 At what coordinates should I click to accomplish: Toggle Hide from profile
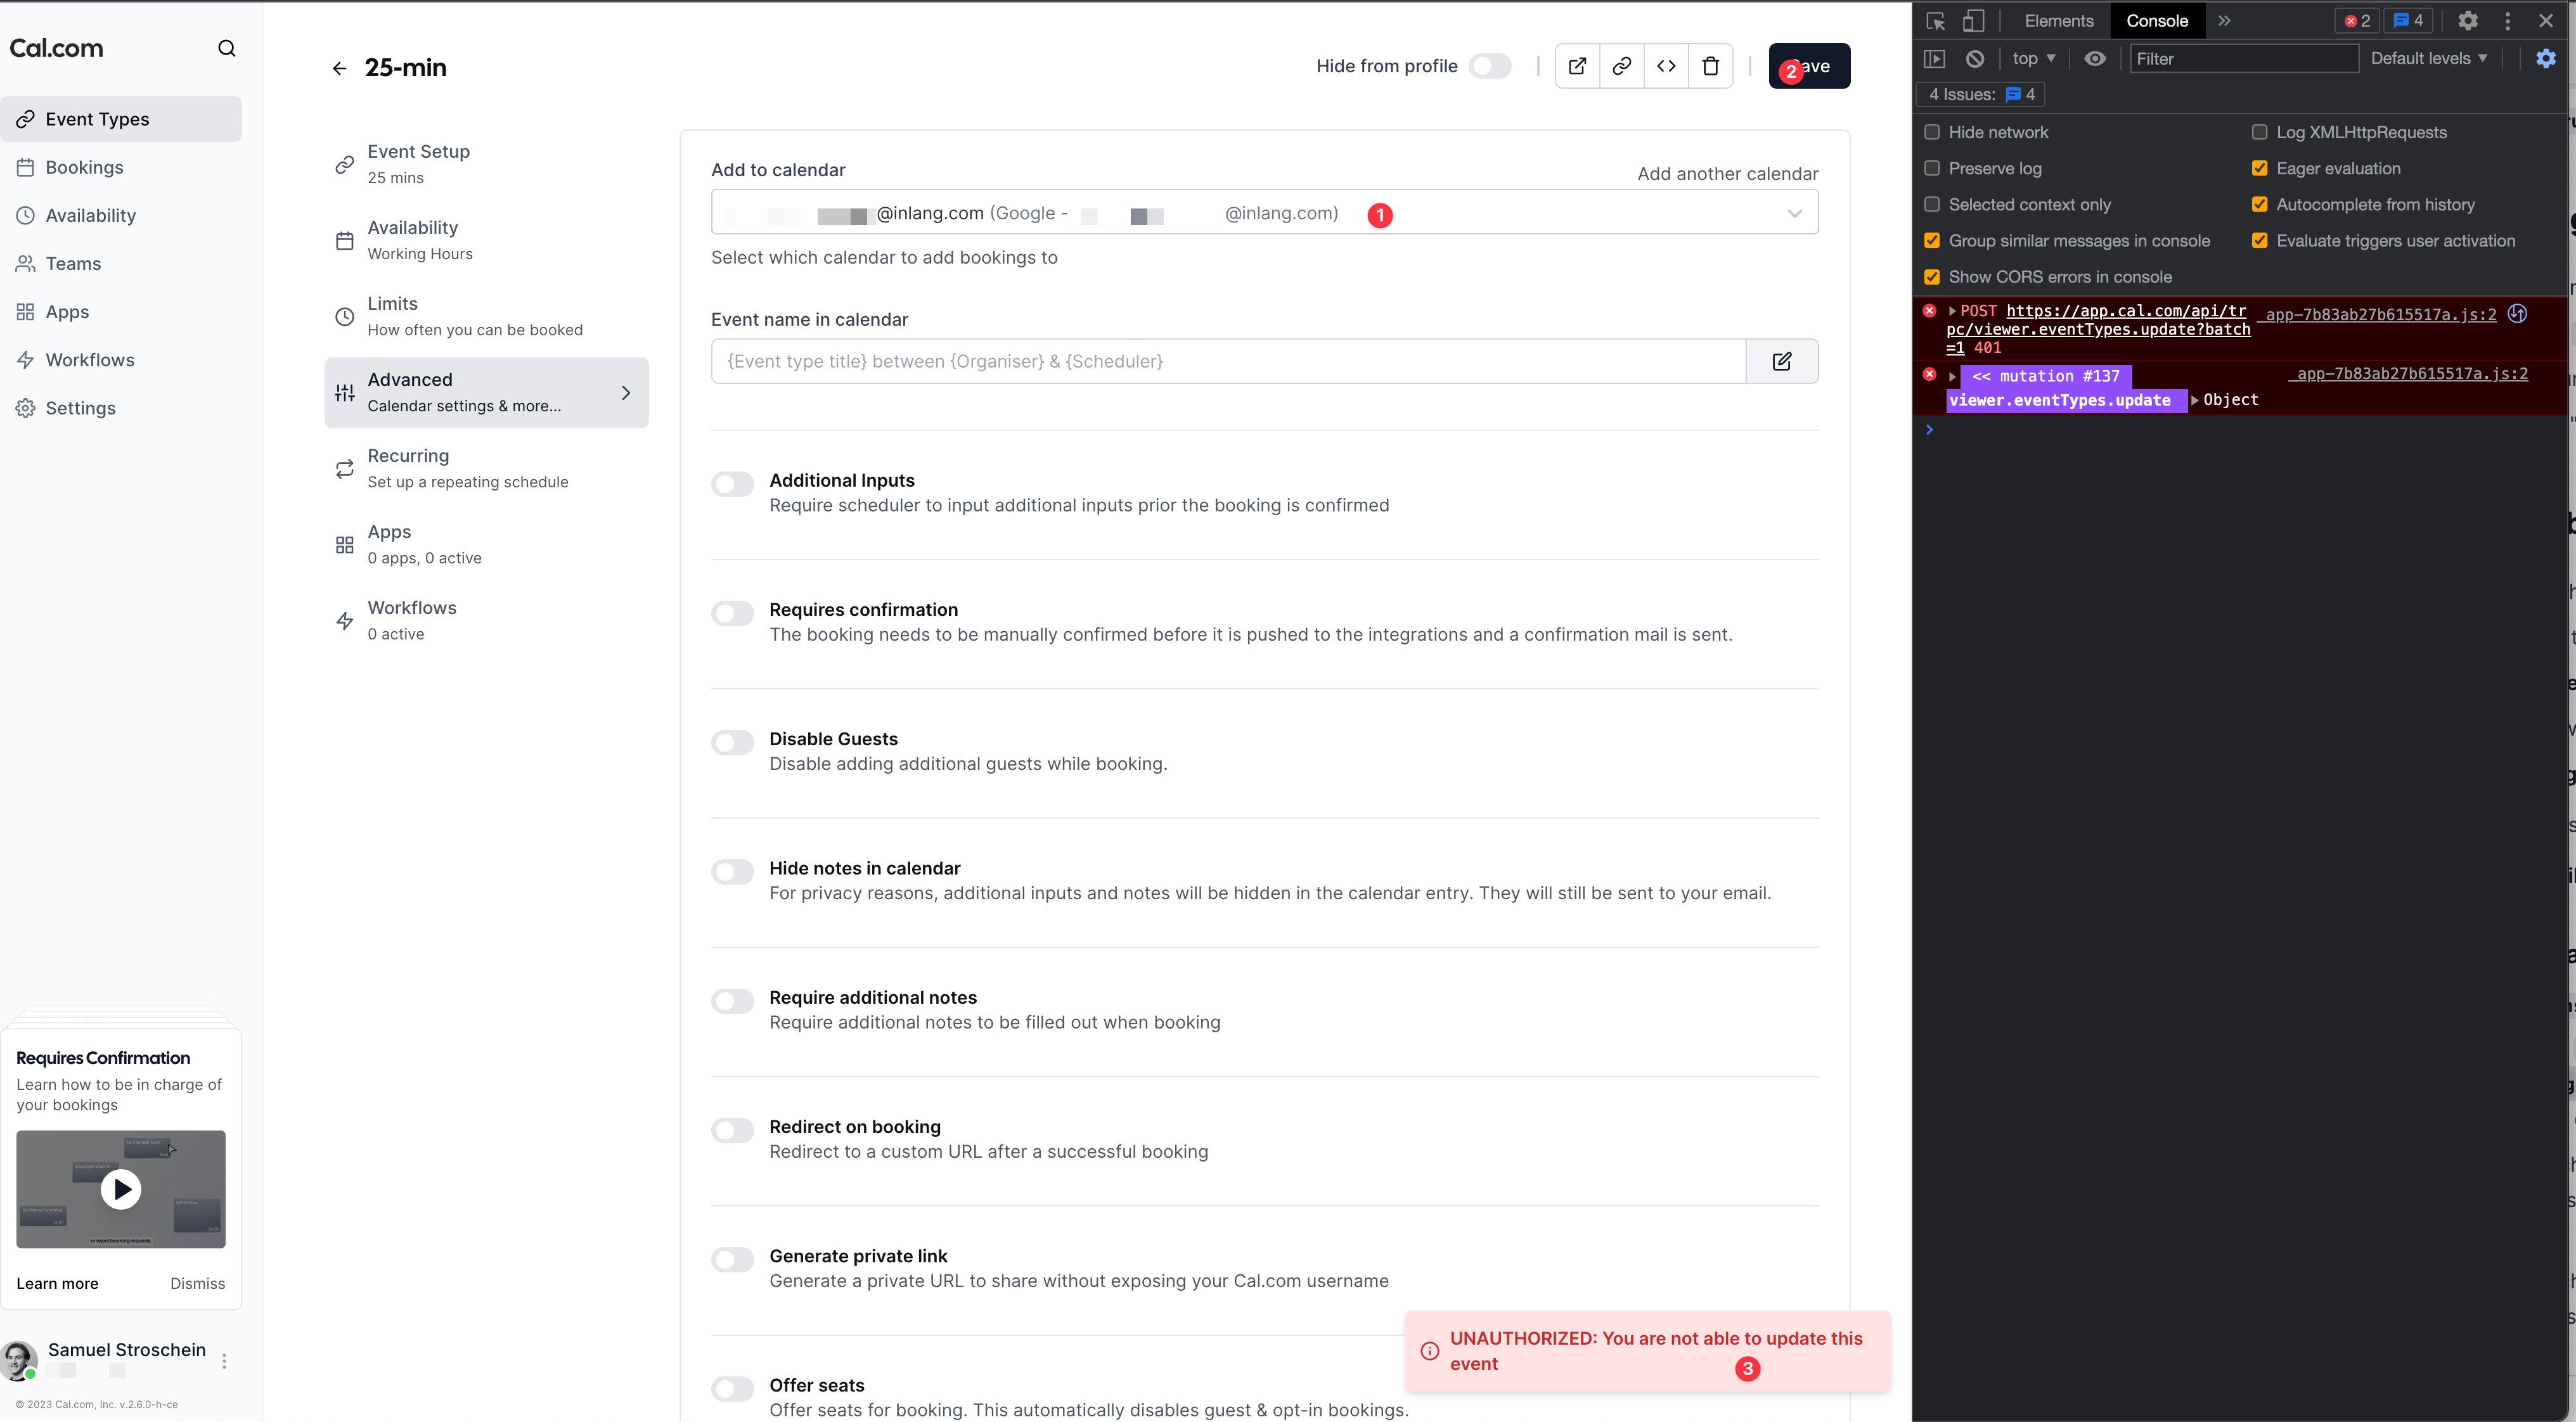1490,66
